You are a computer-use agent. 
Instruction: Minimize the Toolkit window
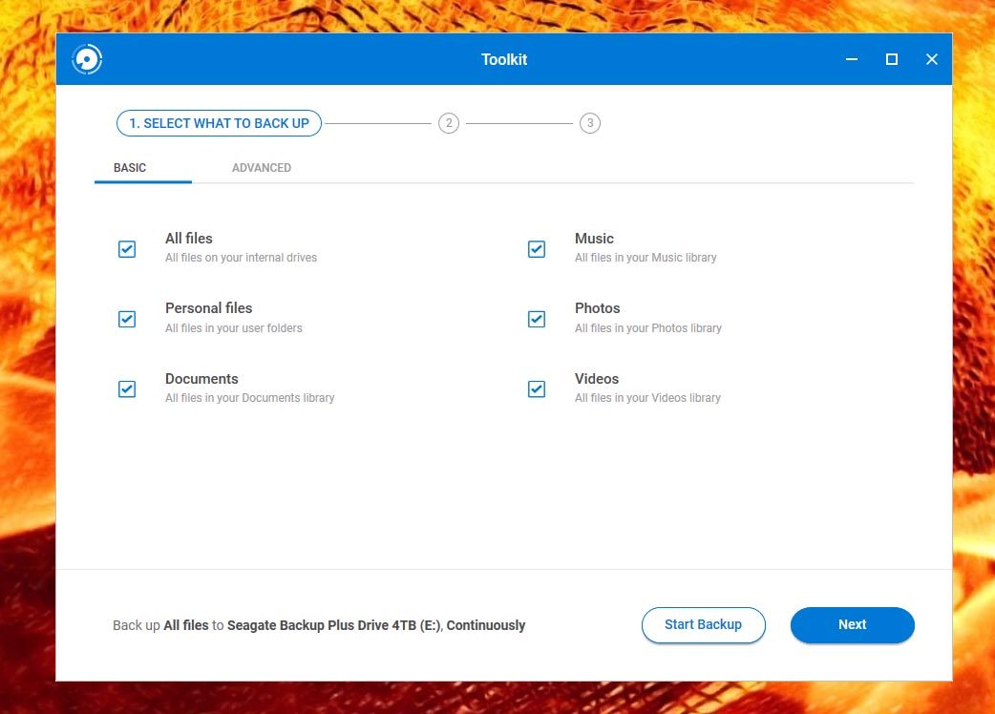click(852, 59)
